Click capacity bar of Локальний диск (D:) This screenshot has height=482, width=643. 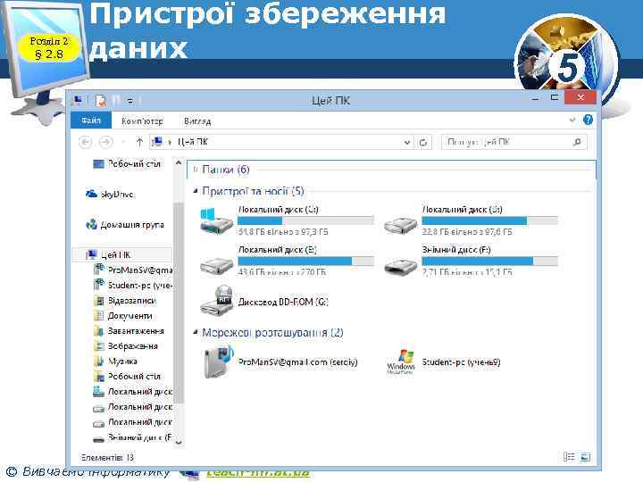click(x=490, y=220)
